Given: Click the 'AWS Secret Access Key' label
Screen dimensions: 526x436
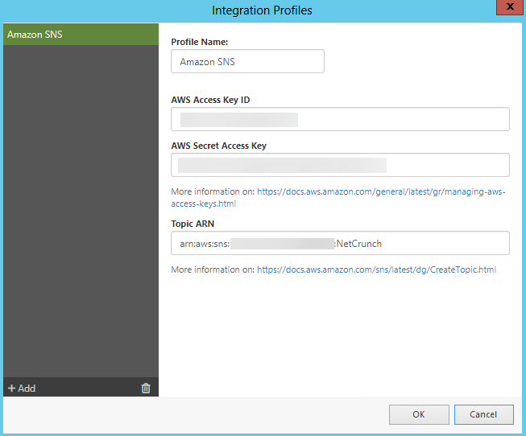Looking at the screenshot, I should (219, 146).
